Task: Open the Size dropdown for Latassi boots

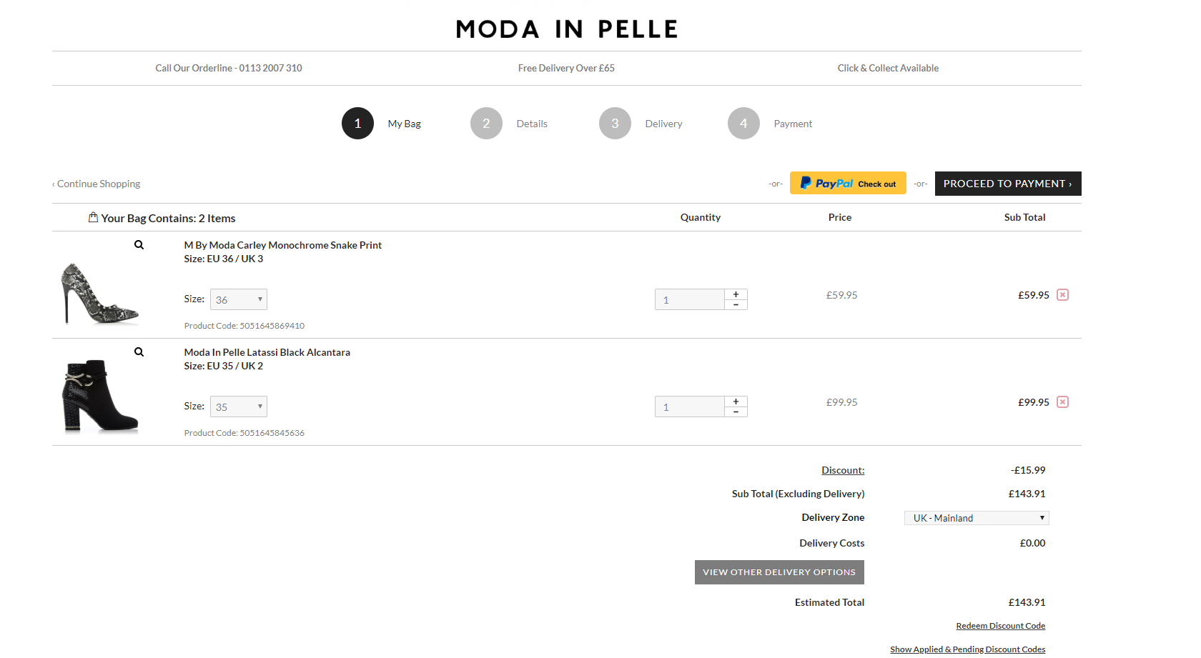Action: [238, 406]
